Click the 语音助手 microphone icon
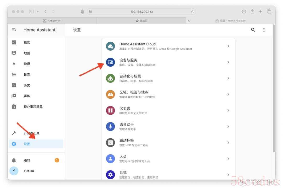283x189 pixels. [111, 126]
